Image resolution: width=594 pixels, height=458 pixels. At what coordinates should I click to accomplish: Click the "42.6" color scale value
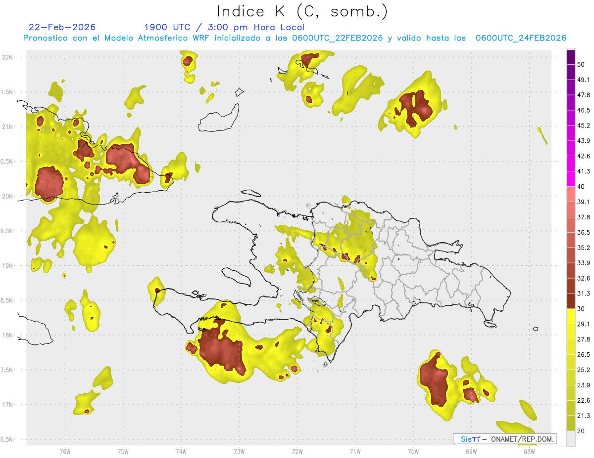pyautogui.click(x=584, y=157)
